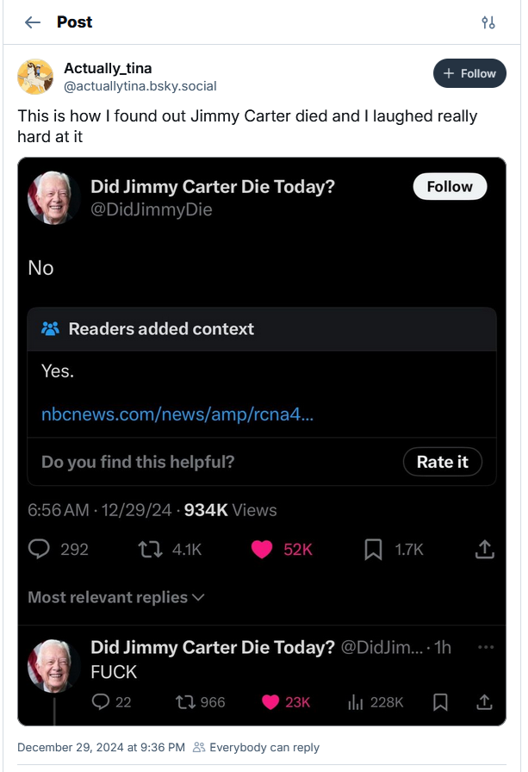Click the reply bubble icon showing 292
The width and height of the screenshot is (528, 772).
coord(40,549)
